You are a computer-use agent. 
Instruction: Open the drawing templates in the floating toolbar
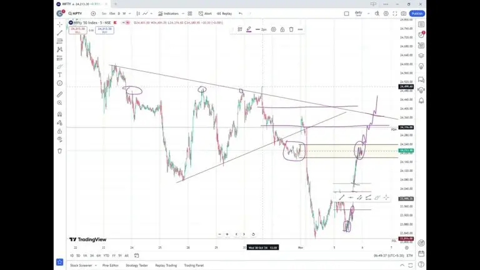click(240, 29)
